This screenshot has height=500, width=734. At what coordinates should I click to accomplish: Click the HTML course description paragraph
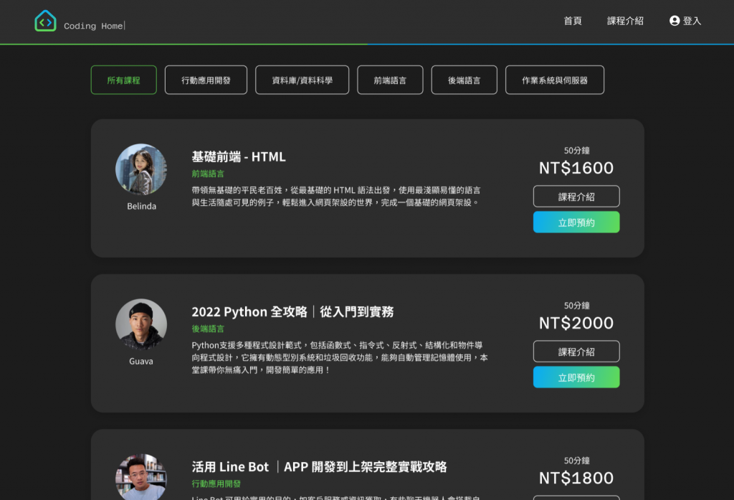[336, 197]
